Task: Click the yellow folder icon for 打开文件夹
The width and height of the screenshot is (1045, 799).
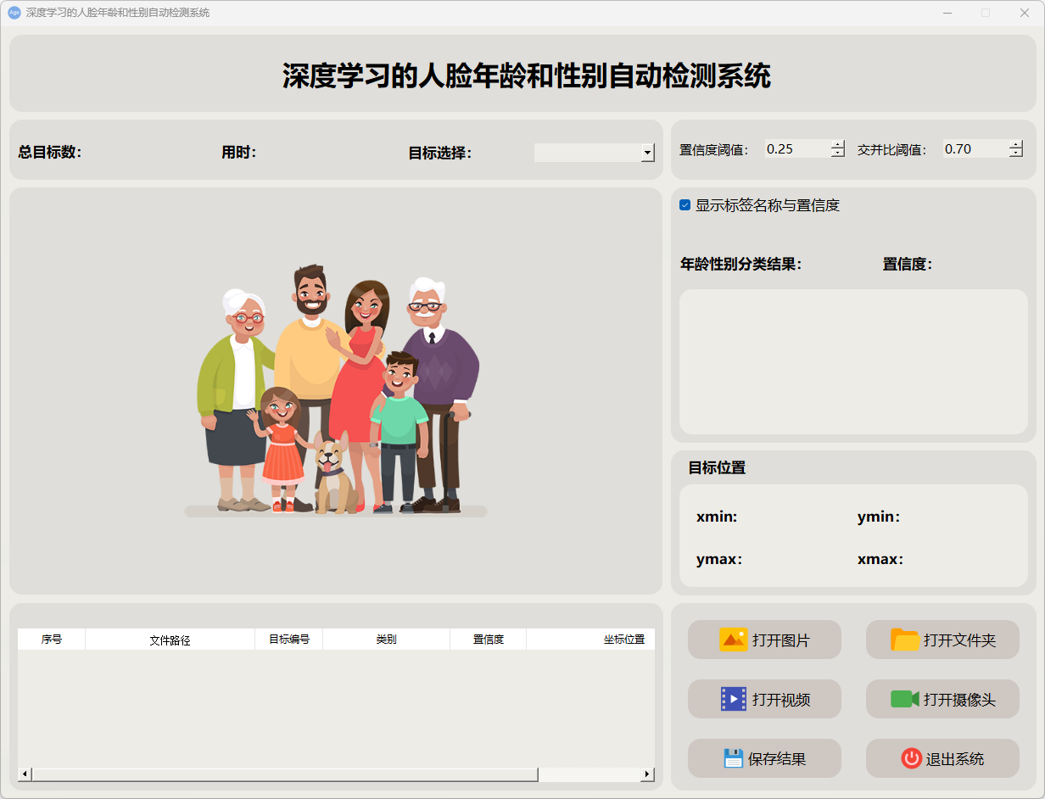Action: pyautogui.click(x=905, y=640)
